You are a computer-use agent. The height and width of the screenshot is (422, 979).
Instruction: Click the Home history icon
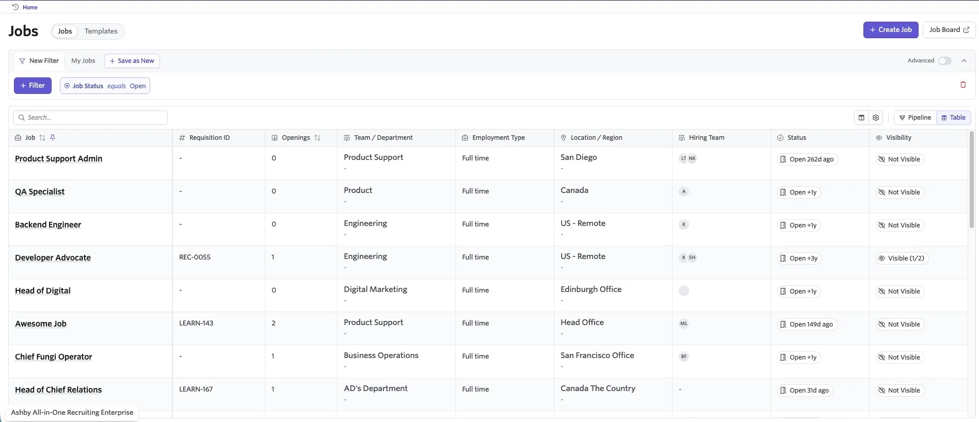[15, 7]
